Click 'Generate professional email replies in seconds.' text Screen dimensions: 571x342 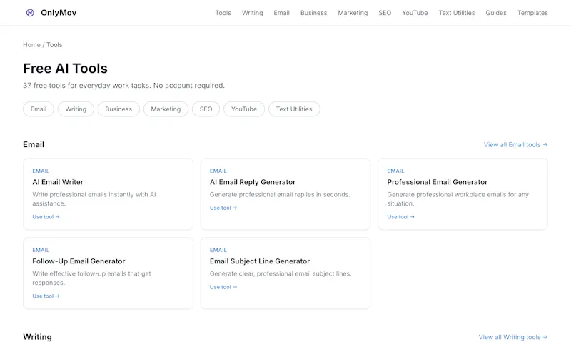pos(280,194)
